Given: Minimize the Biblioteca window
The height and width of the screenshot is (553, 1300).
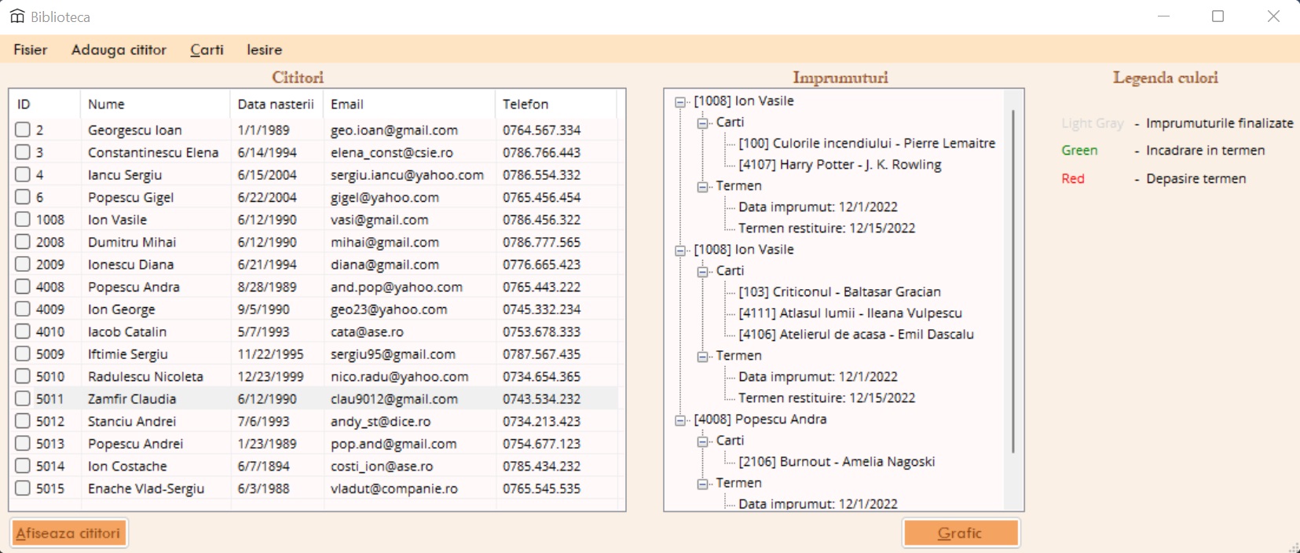Looking at the screenshot, I should click(x=1163, y=16).
